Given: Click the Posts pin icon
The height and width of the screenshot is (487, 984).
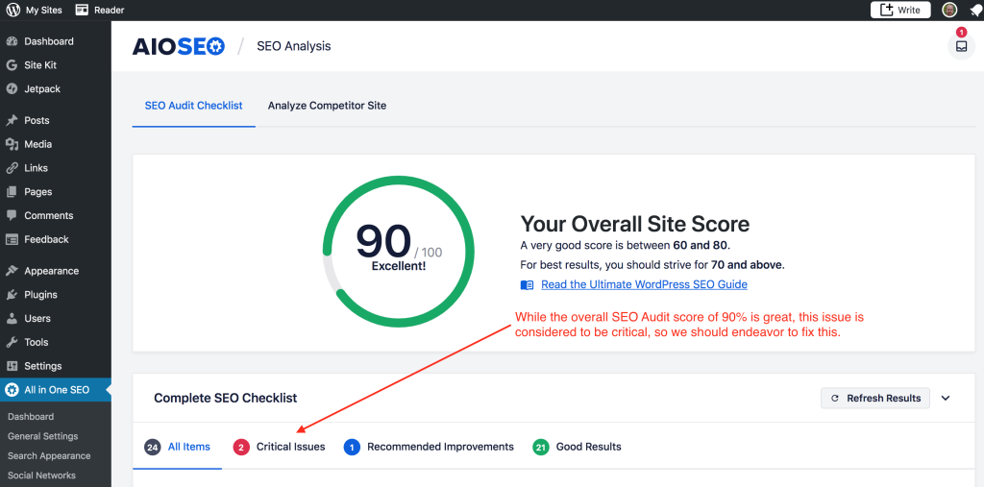Looking at the screenshot, I should point(12,120).
